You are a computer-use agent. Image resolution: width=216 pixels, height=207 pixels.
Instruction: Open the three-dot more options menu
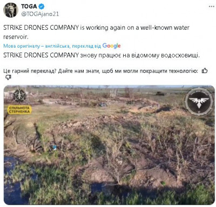pos(211,7)
